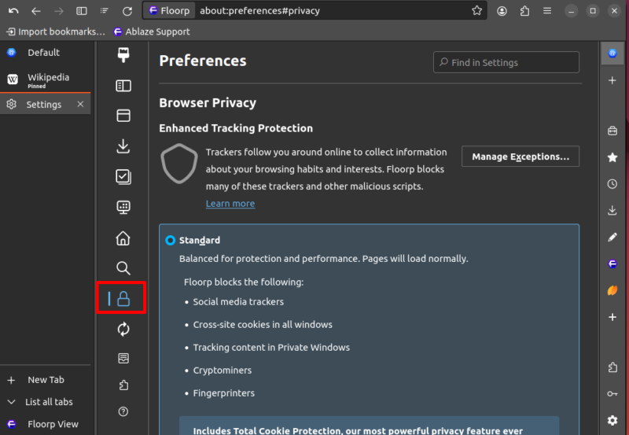629x435 pixels.
Task: Click the forward arrow in the toolbar
Action: [58, 11]
